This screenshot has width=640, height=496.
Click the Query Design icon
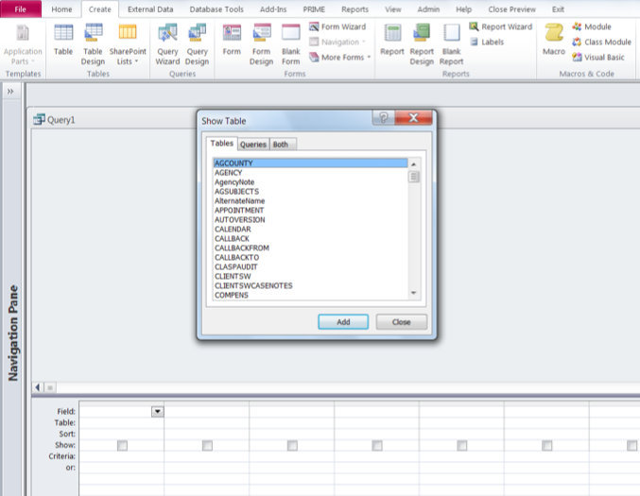[x=198, y=43]
